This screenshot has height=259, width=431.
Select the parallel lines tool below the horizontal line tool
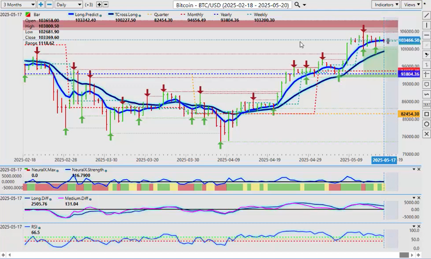426,45
